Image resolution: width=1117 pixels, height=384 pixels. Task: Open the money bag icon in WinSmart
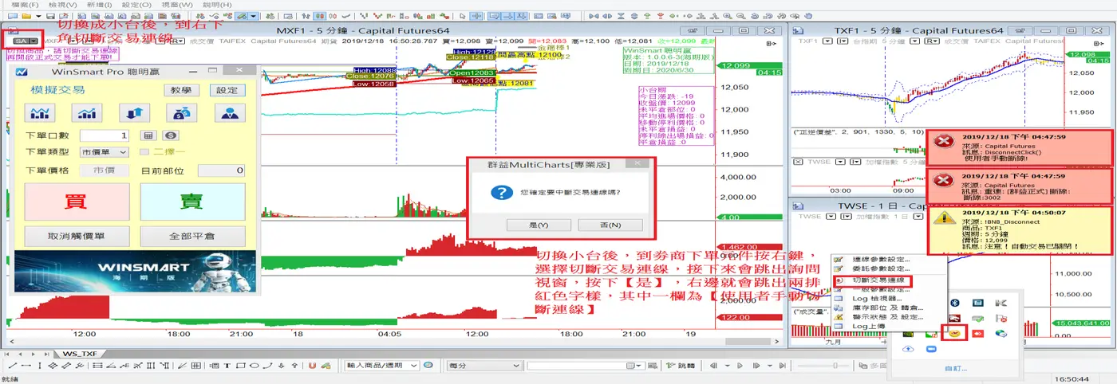point(183,112)
